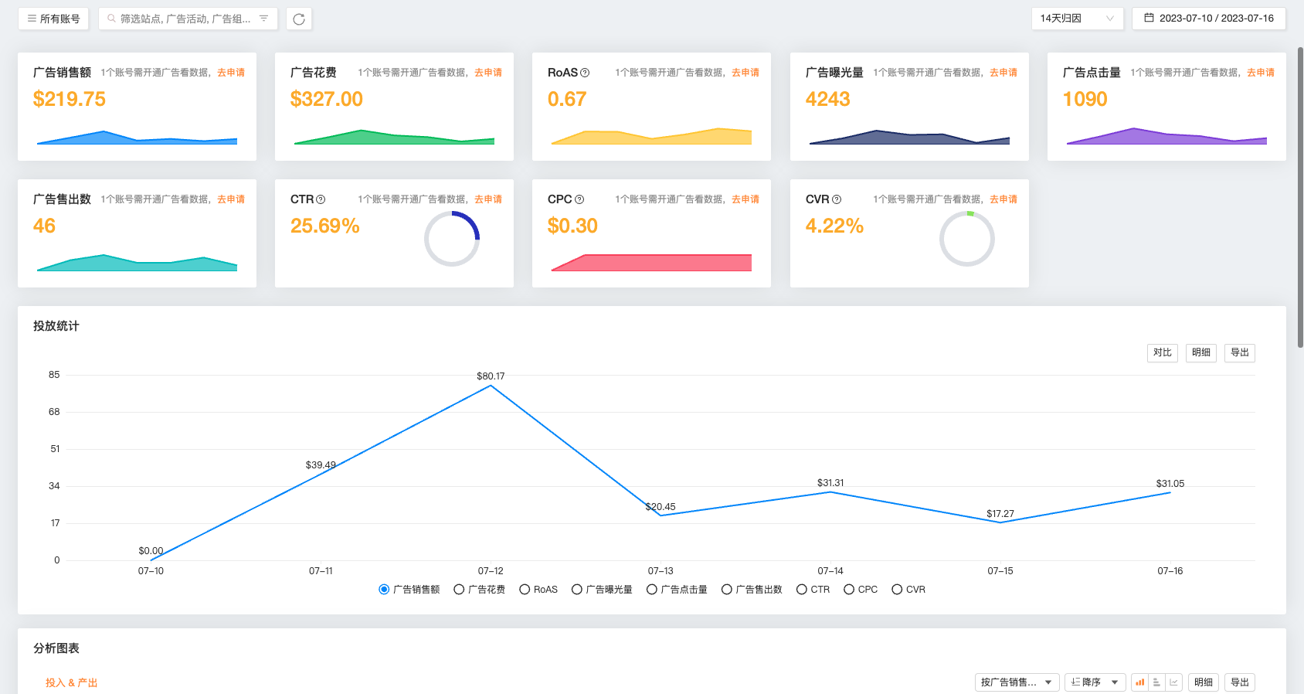Click the filter funnel icon in search box
Viewport: 1304px width, 694px height.
[x=263, y=19]
